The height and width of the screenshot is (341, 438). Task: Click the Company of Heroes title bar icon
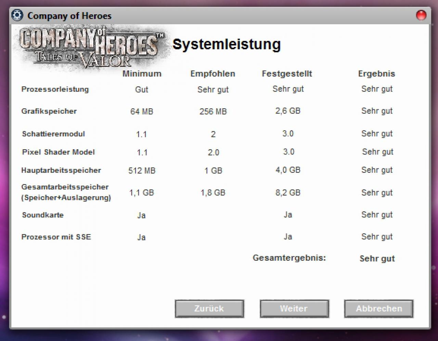17,15
